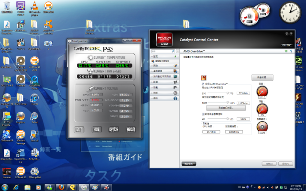
Task: Click the Discard button in Catalyst
Action: point(269,164)
